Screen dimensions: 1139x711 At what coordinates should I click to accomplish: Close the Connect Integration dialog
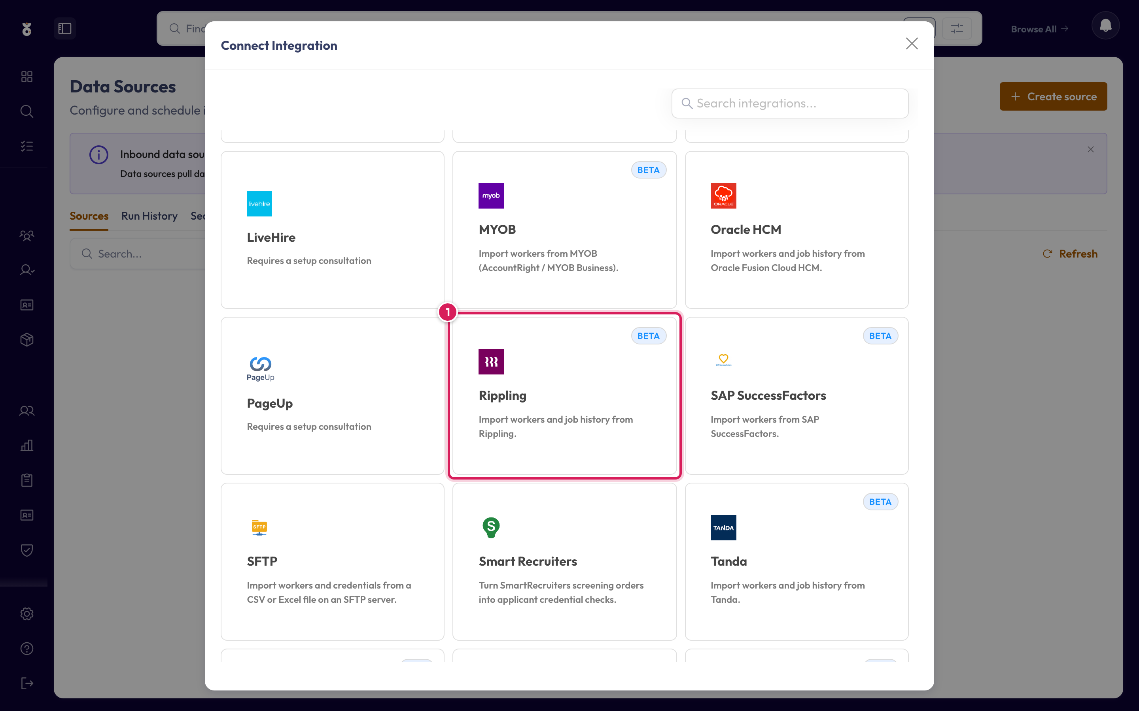point(912,44)
